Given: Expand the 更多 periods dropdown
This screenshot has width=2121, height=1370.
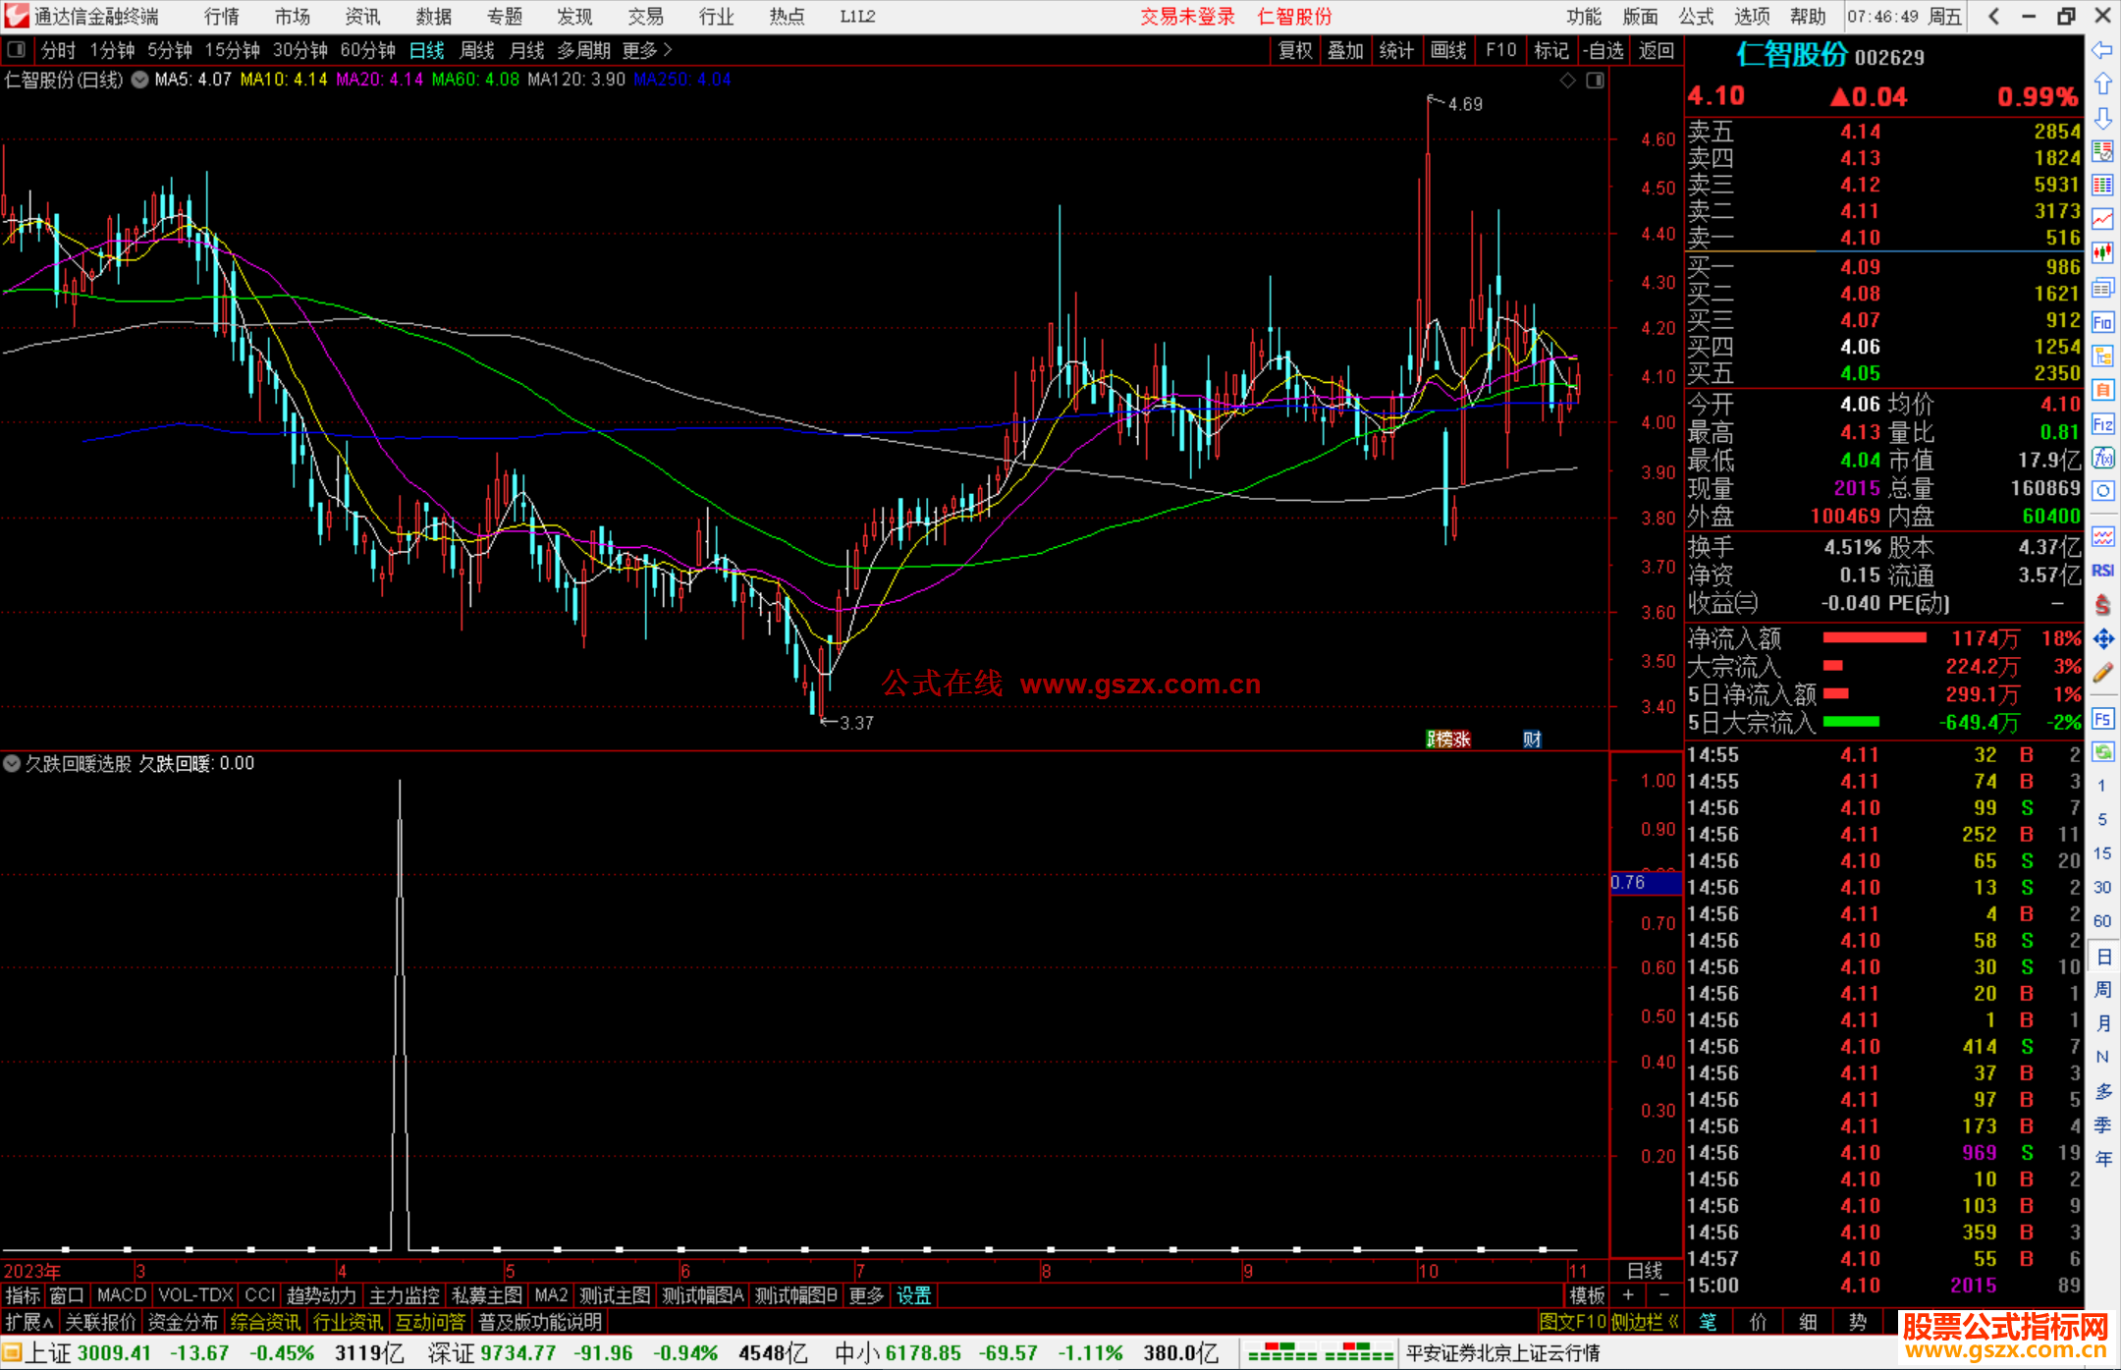Looking at the screenshot, I should click(x=646, y=50).
